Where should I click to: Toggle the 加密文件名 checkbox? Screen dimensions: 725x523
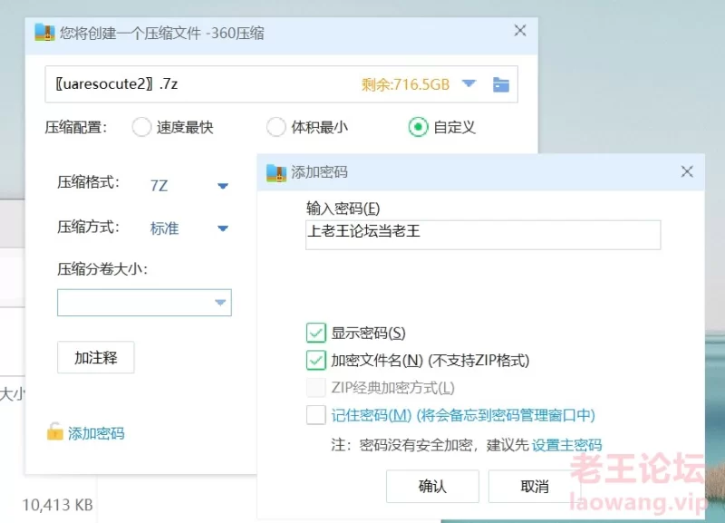(x=316, y=360)
